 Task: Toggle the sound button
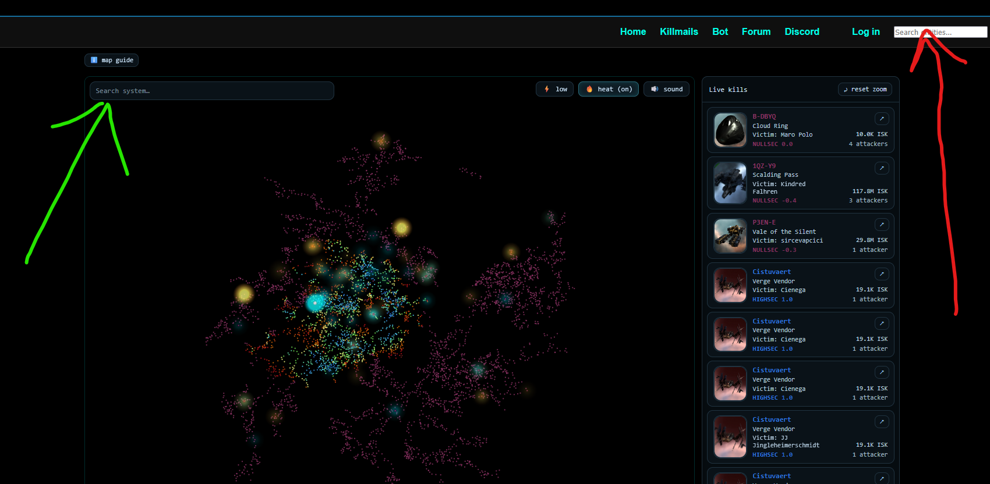666,89
